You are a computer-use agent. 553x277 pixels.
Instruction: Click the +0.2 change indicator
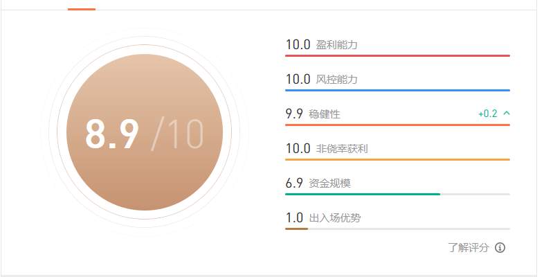point(488,114)
